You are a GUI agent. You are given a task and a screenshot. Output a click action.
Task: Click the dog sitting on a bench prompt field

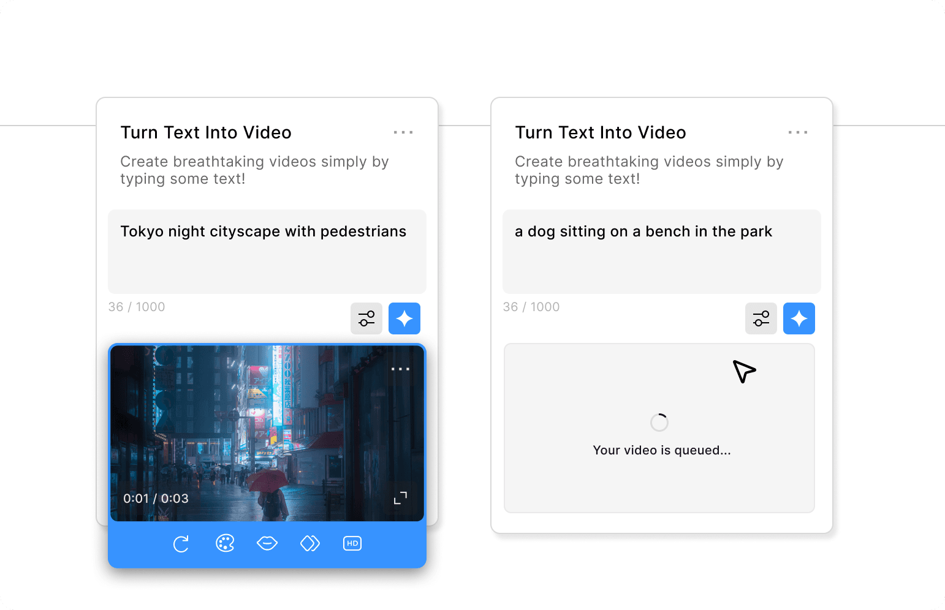coord(662,251)
